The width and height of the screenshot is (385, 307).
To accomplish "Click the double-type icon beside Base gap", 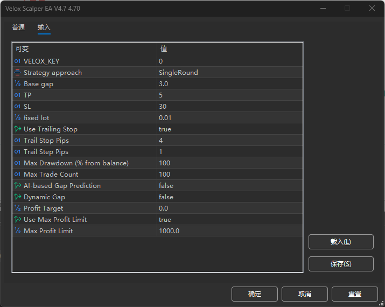I will [18, 84].
